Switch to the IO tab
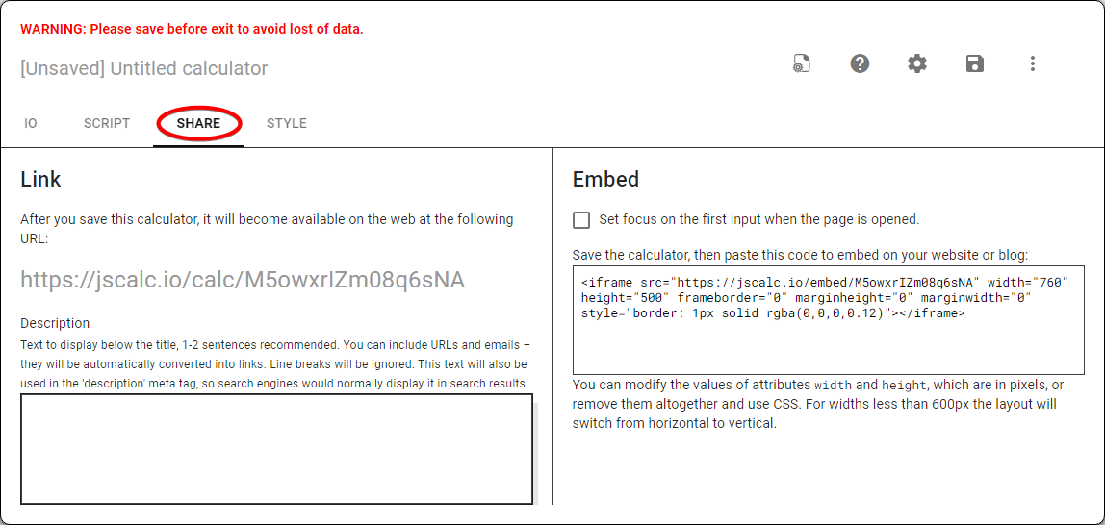Screen dimensions: 1105x525 coord(30,124)
